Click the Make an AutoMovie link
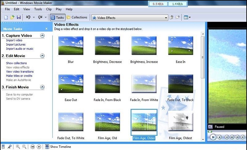The width and height of the screenshot is (247, 150). 19,80
